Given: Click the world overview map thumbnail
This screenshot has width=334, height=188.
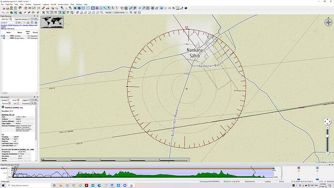Looking at the screenshot, I should tap(52, 22).
